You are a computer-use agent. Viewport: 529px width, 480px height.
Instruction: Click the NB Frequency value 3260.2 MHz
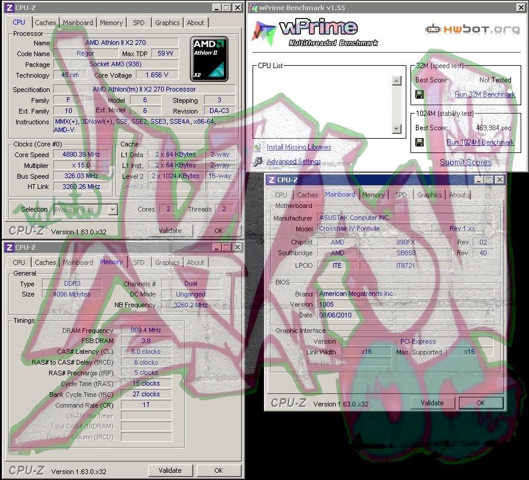pos(191,305)
